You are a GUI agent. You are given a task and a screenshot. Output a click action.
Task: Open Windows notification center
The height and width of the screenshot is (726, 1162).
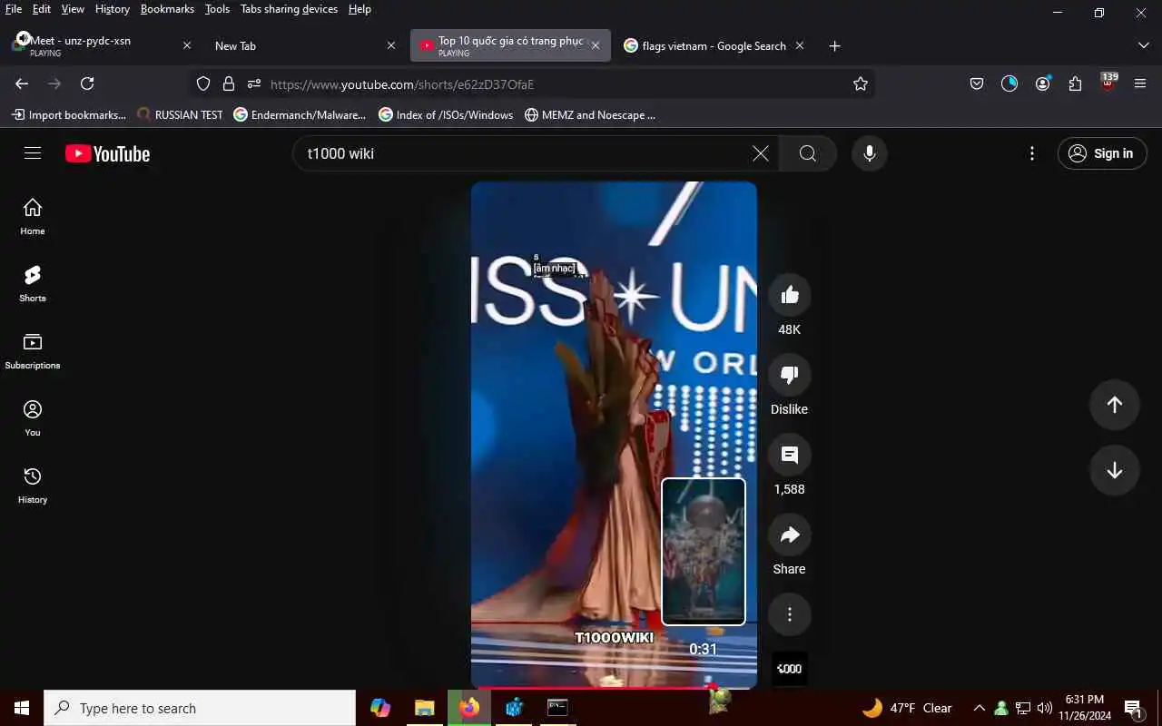pyautogui.click(x=1133, y=709)
